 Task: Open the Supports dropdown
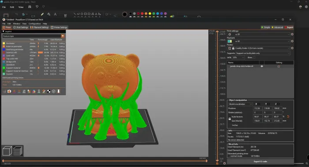263,53
